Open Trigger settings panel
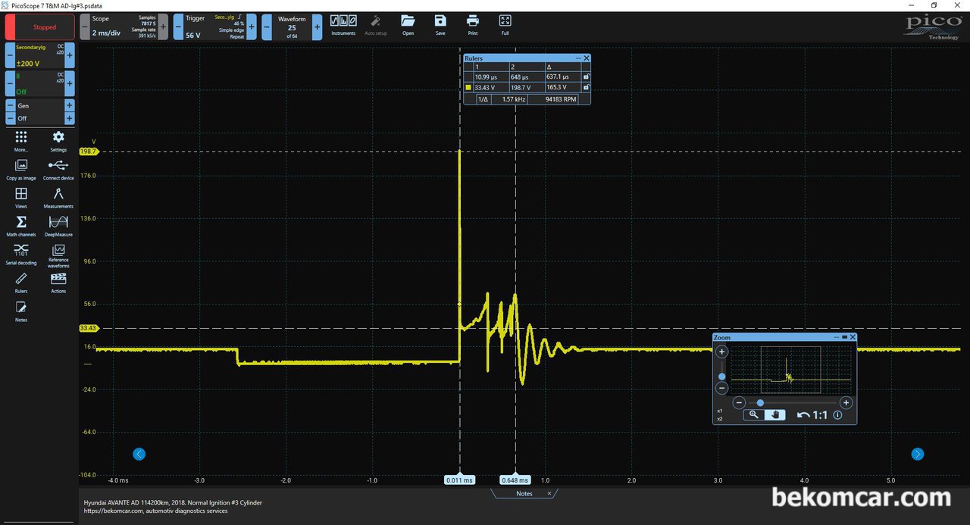Image resolution: width=970 pixels, height=525 pixels. 215,27
